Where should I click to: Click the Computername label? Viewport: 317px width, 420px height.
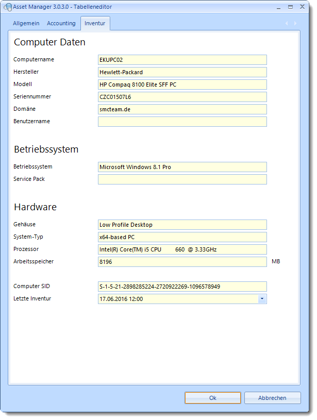(x=34, y=59)
